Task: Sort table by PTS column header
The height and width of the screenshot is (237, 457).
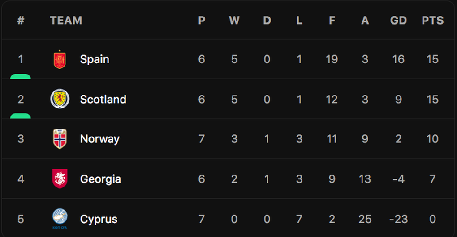Action: pyautogui.click(x=432, y=21)
